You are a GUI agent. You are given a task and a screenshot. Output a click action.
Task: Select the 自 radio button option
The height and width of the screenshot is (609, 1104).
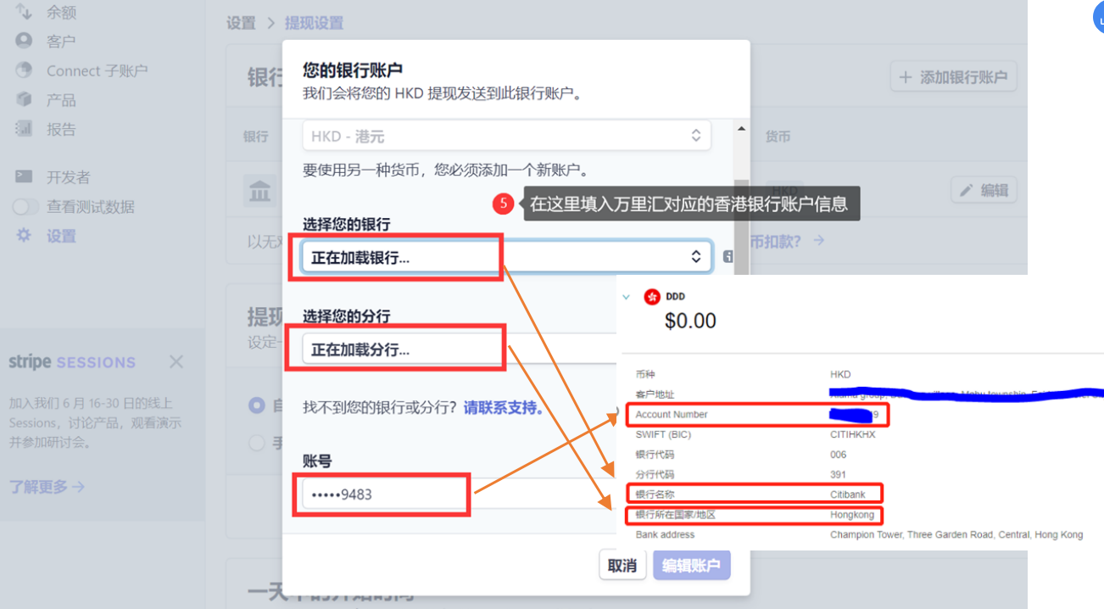pos(257,405)
